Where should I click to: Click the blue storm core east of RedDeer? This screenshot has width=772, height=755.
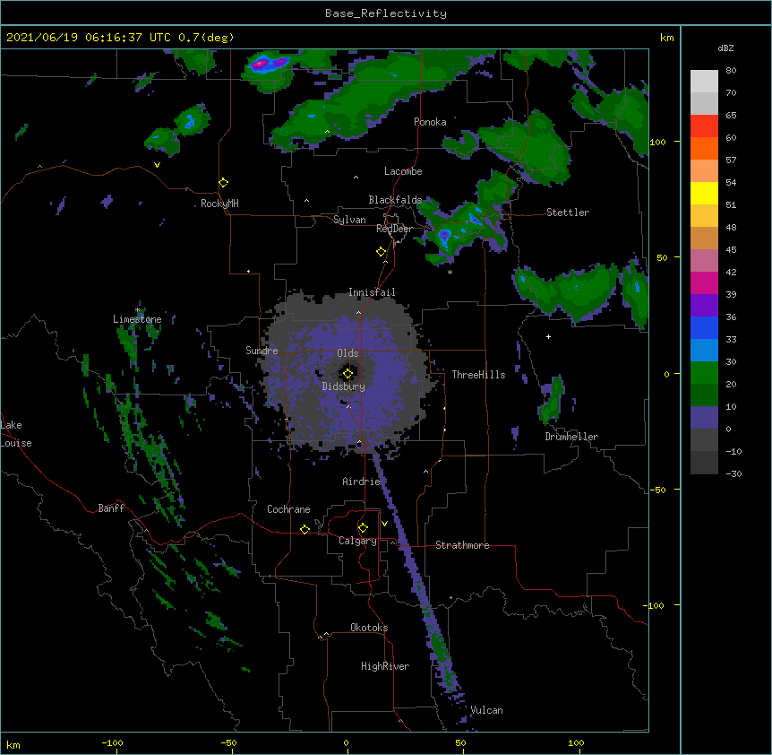coord(445,236)
